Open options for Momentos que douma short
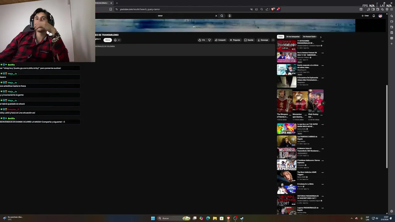Viewport: 395px width, 222px height. [x=306, y=115]
